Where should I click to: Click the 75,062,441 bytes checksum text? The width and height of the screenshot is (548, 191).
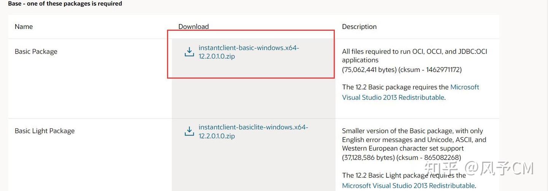(401, 69)
